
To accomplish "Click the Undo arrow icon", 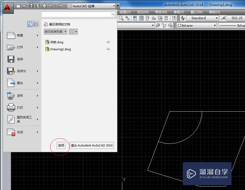I will click(51, 6).
